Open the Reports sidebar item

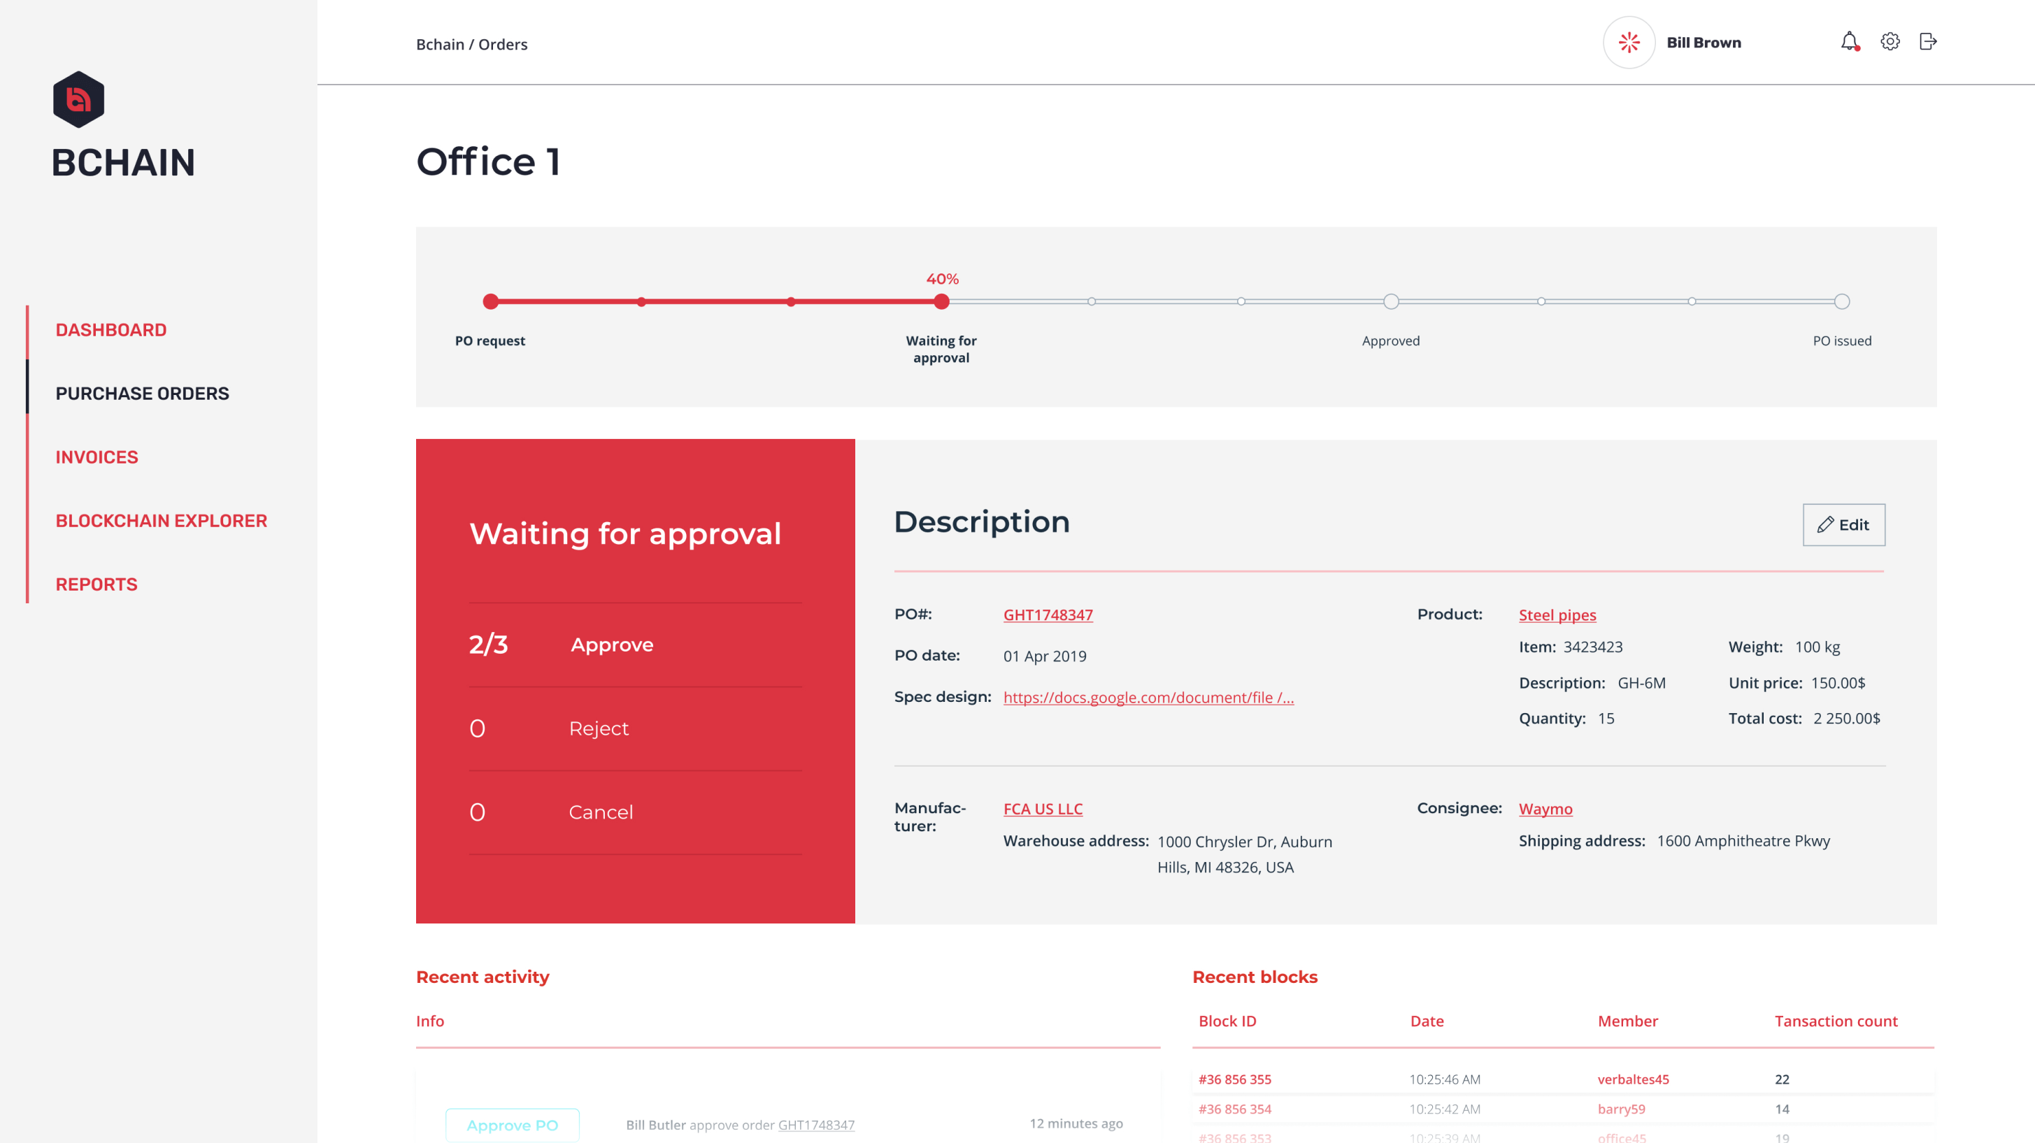coord(97,584)
